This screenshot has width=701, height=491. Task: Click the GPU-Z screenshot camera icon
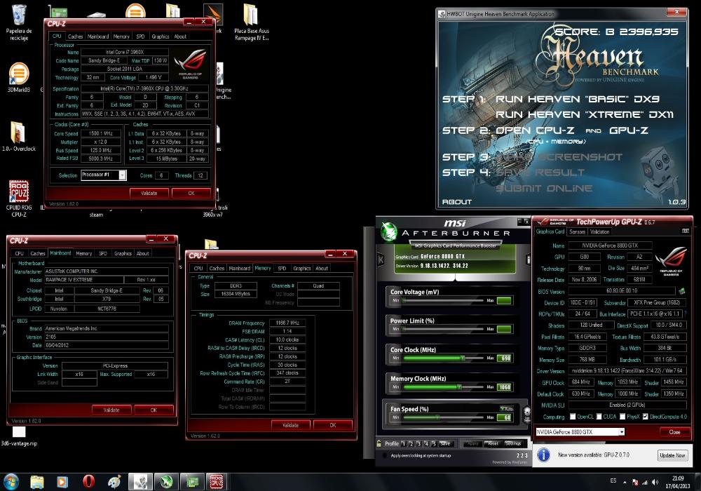tap(686, 231)
